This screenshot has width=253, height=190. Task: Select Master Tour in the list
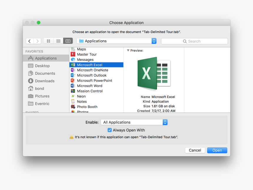tap(96, 54)
